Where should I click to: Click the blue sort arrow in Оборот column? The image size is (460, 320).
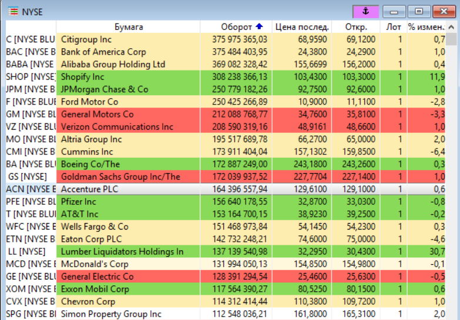tap(260, 26)
